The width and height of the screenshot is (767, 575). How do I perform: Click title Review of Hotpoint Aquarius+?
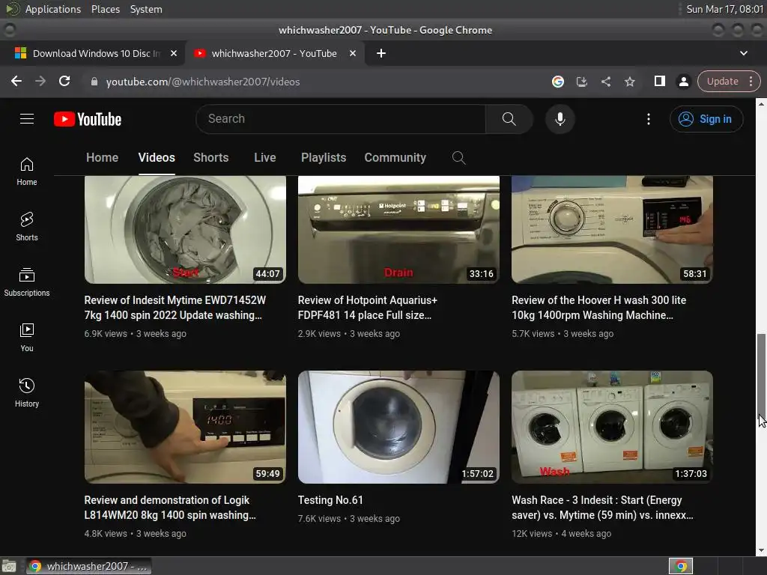(x=367, y=308)
